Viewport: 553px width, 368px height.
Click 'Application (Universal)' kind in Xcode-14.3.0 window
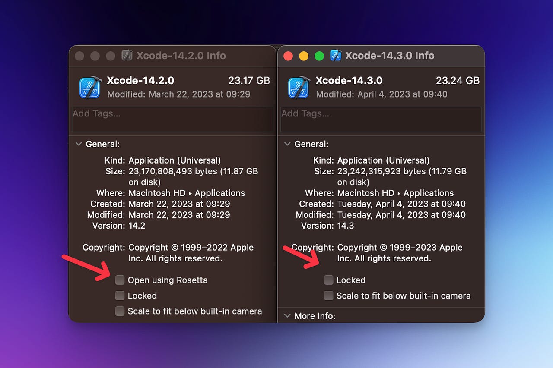click(x=383, y=160)
